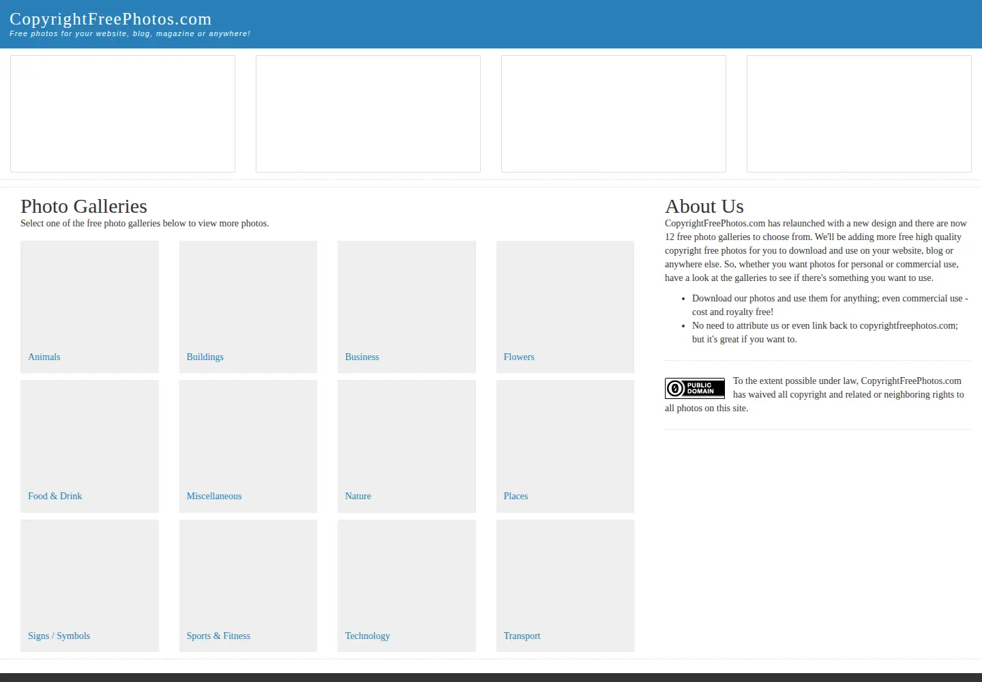Open the Transport gallery link
982x682 pixels.
(x=522, y=636)
